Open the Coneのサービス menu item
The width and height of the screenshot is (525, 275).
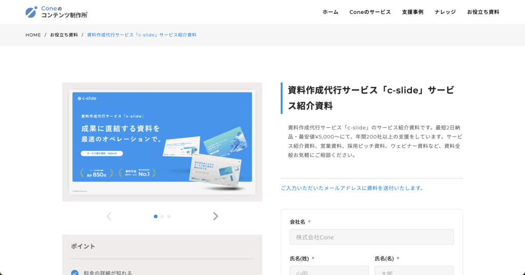[370, 12]
